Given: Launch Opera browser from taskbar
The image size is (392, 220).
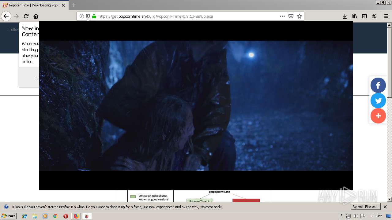Looking at the screenshot, I should coord(66,216).
